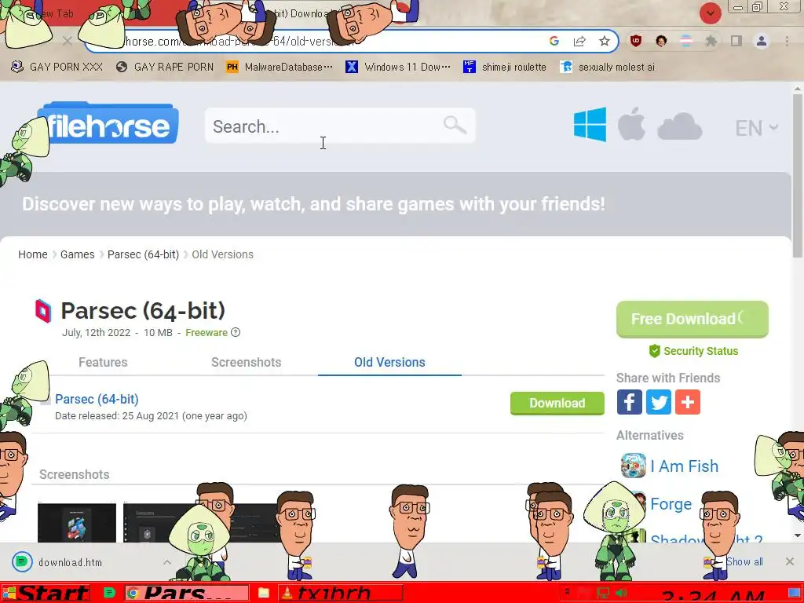Go to Home breadcrumb
The width and height of the screenshot is (804, 603).
[x=33, y=254]
